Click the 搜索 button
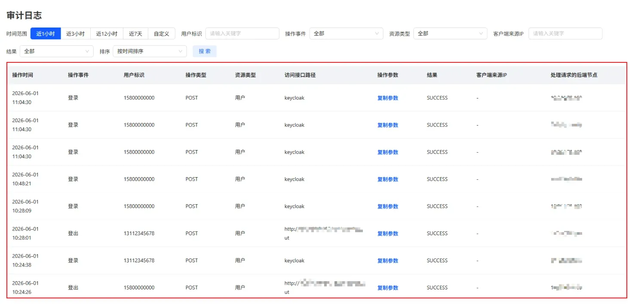Screen dimensions: 632x304 [205, 51]
